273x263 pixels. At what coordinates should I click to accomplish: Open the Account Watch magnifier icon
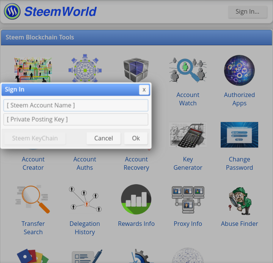[x=188, y=70]
